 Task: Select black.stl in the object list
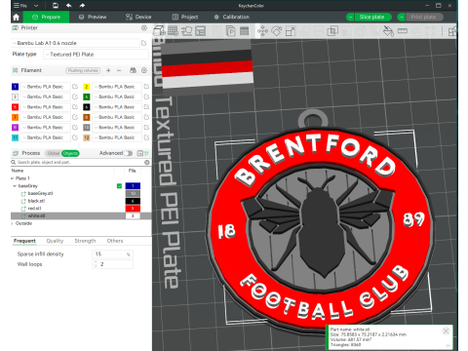pos(36,201)
